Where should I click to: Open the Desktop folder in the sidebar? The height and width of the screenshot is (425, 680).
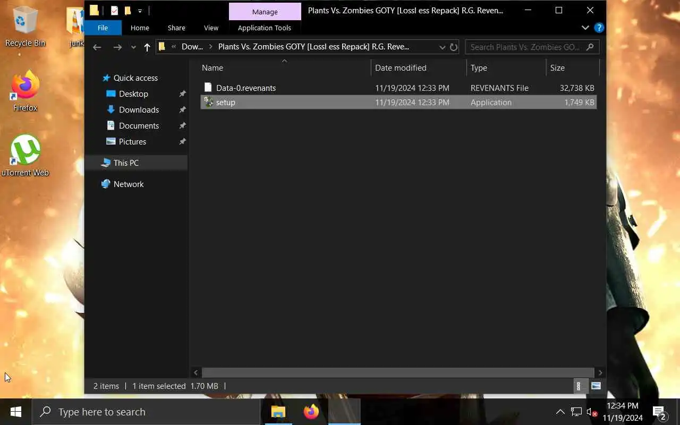(x=133, y=93)
